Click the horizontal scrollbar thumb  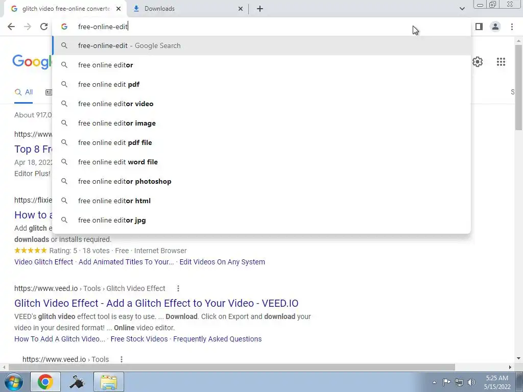[232, 367]
